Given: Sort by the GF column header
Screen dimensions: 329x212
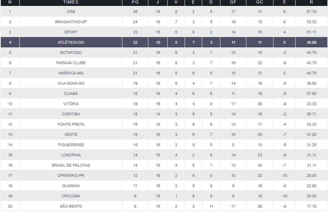Looking at the screenshot, I should click(x=233, y=2).
